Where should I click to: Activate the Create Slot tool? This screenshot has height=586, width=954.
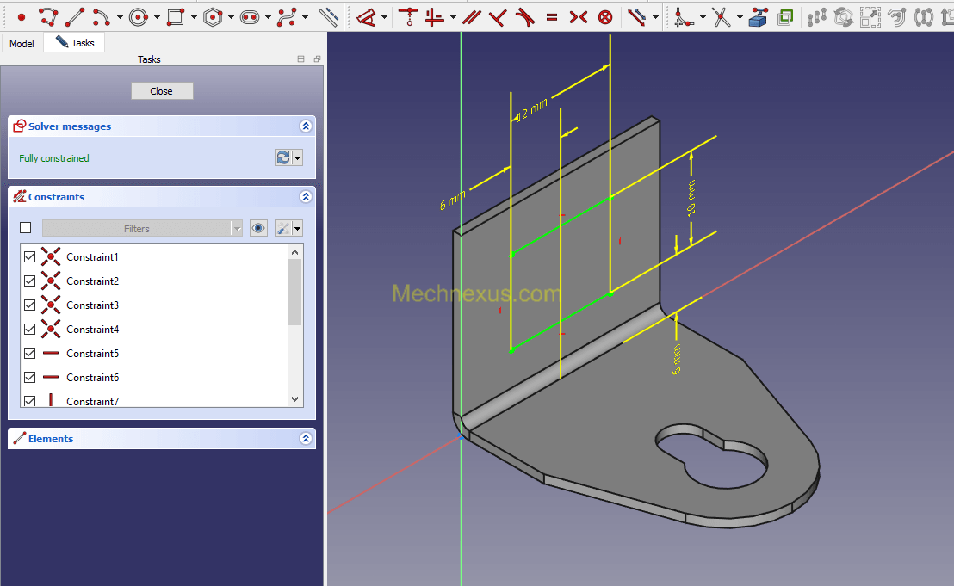[250, 16]
